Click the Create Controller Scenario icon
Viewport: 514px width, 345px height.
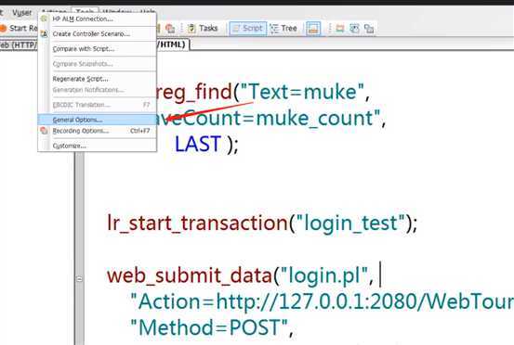[x=44, y=33]
